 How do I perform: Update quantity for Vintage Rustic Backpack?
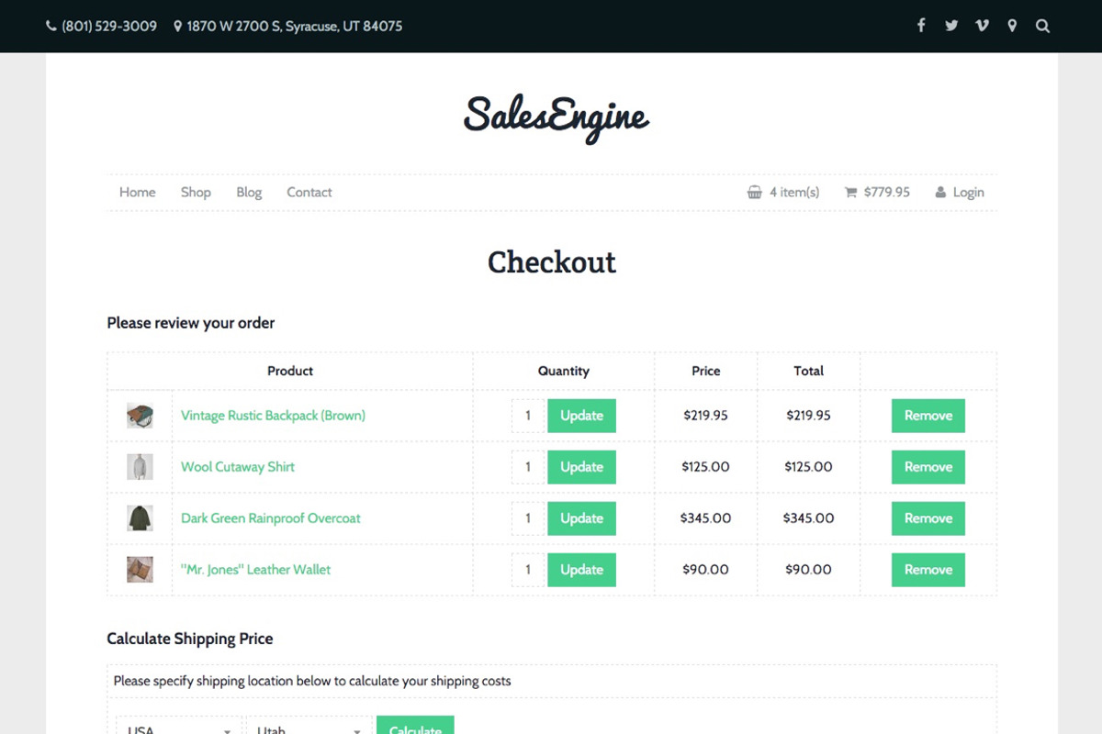click(582, 416)
